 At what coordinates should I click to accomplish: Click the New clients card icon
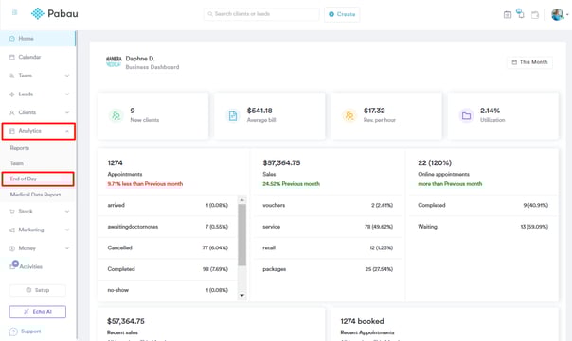[x=116, y=116]
